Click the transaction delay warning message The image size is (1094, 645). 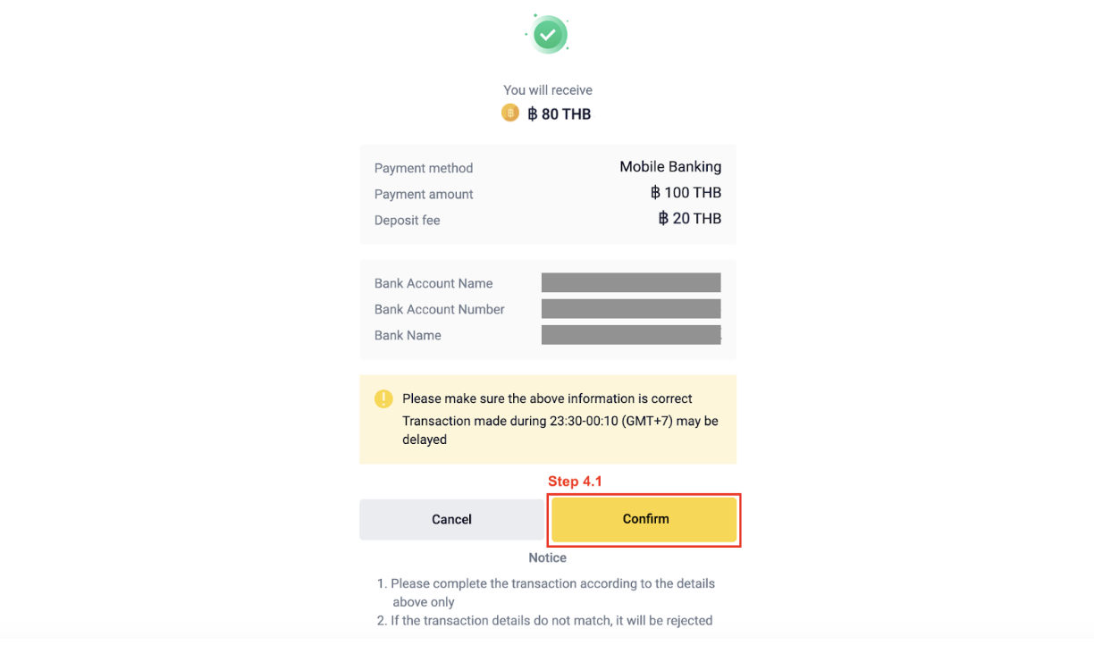click(x=560, y=430)
